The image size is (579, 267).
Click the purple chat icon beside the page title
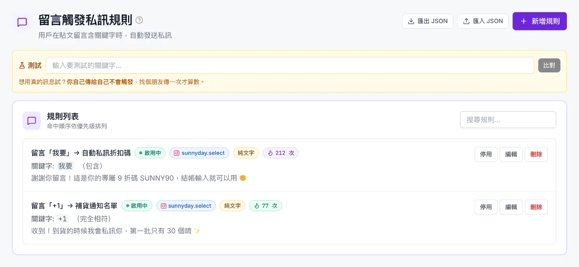(22, 22)
